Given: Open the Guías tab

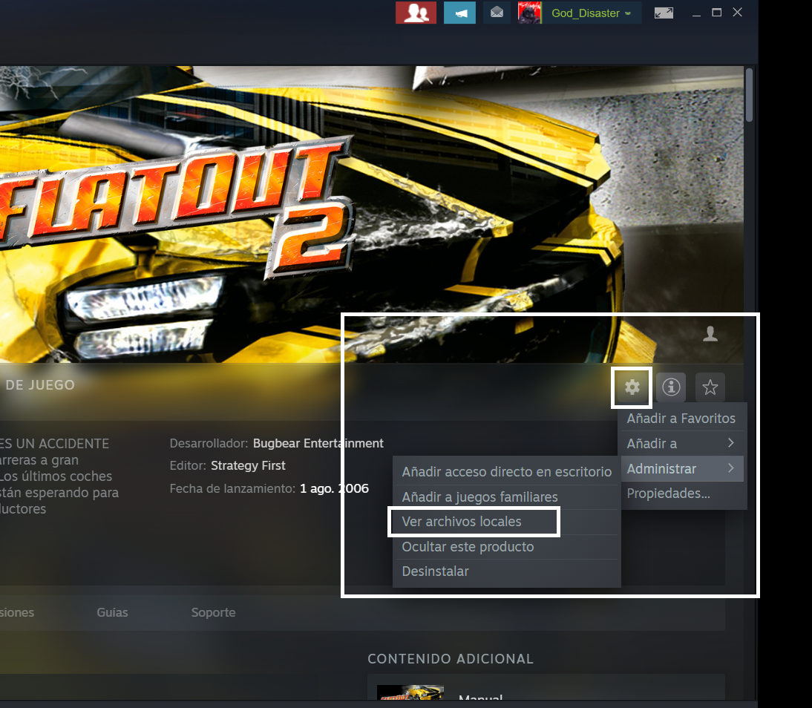Looking at the screenshot, I should click(x=112, y=612).
